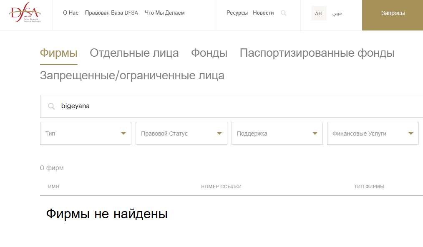Image resolution: width=423 pixels, height=247 pixels.
Task: Switch to the Фирмы tab
Action: click(59, 53)
